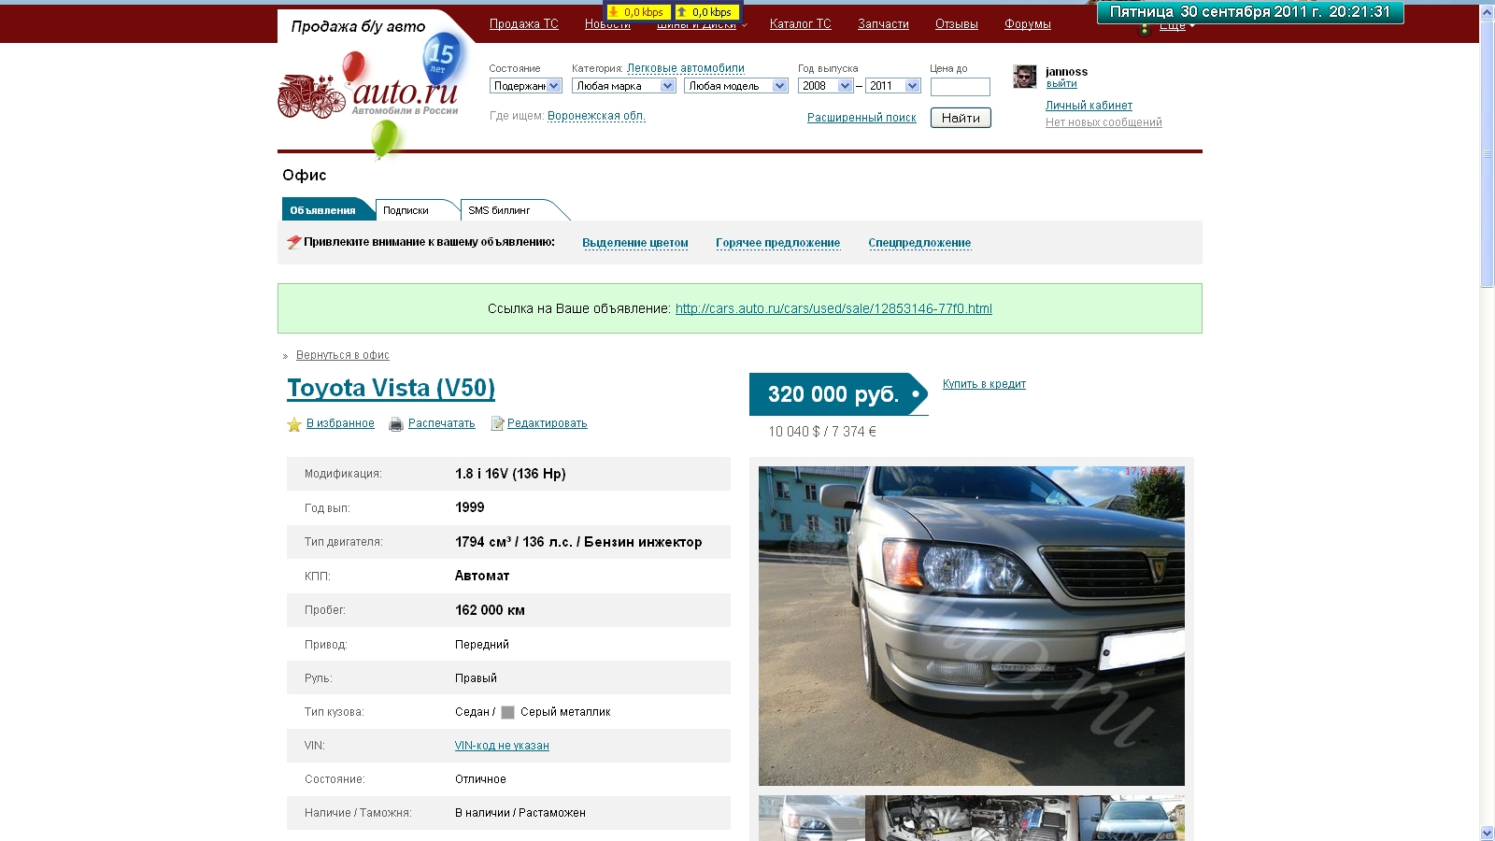This screenshot has width=1495, height=841.
Task: Click the jannoss user avatar
Action: click(1025, 77)
